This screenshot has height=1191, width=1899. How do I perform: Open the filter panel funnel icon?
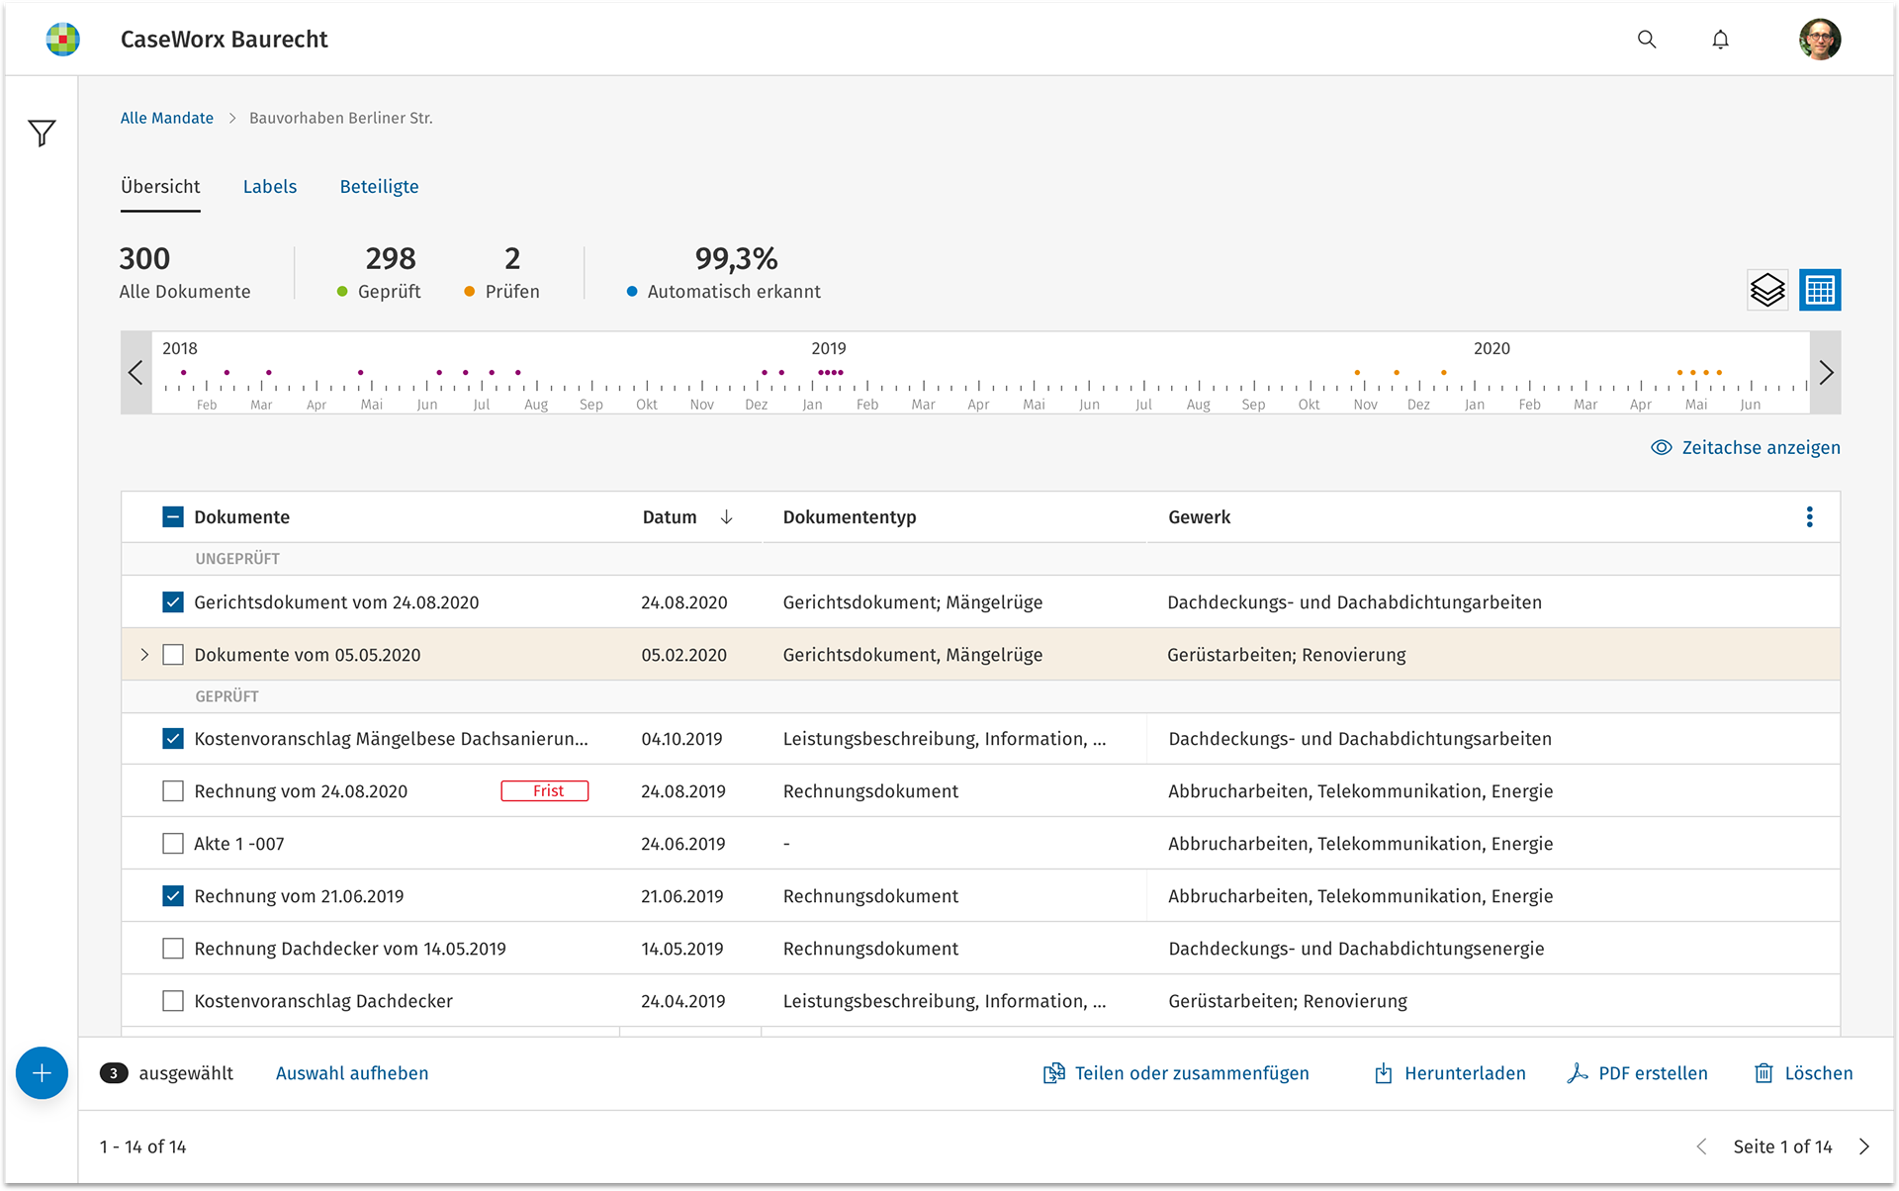[42, 133]
